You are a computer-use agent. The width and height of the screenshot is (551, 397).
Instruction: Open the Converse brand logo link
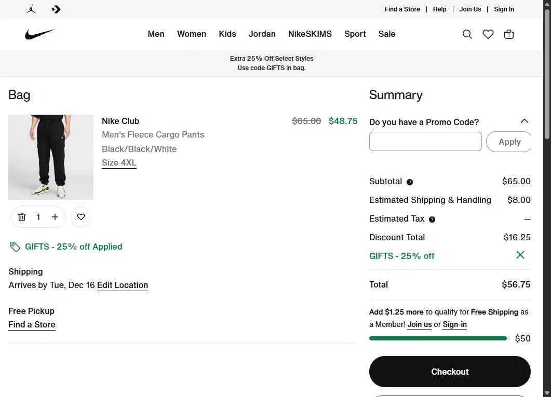coord(56,9)
